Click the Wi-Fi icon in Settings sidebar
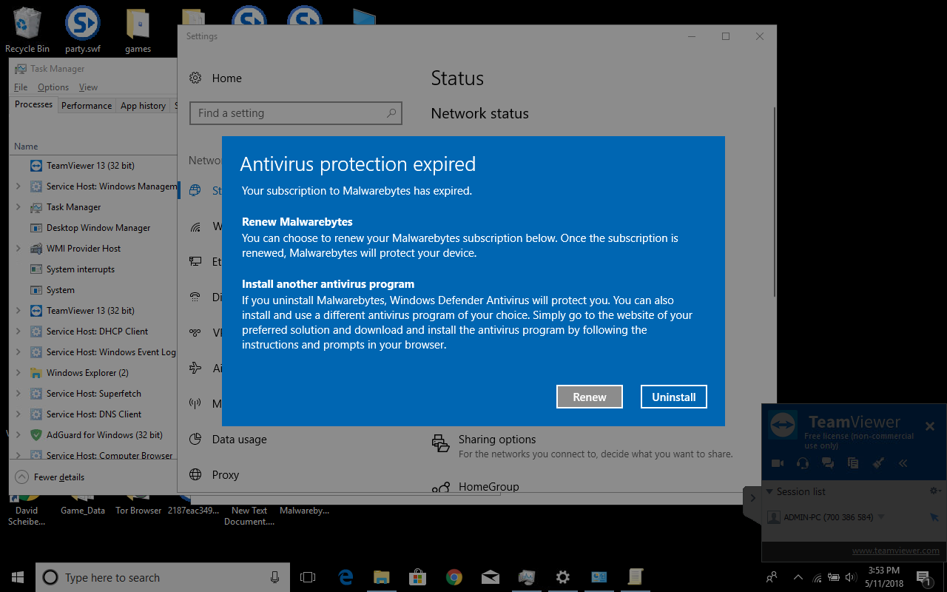This screenshot has width=947, height=592. pyautogui.click(x=195, y=226)
